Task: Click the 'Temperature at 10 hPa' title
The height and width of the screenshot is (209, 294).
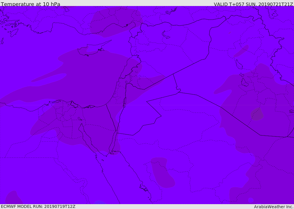Action: pos(30,4)
